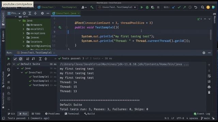The image size is (218, 122).
Task: Update project via Git blue arrow
Action: [173, 7]
